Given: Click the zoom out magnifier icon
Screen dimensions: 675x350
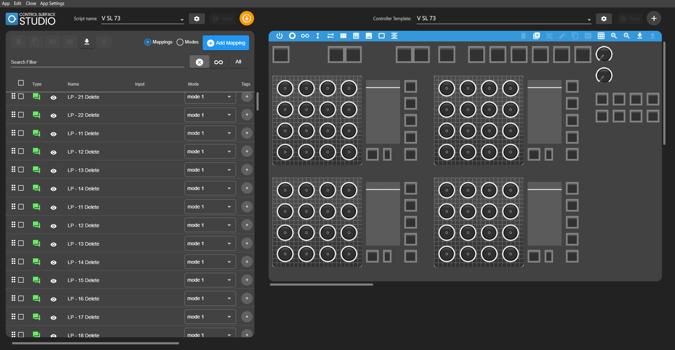Looking at the screenshot, I should [x=627, y=36].
